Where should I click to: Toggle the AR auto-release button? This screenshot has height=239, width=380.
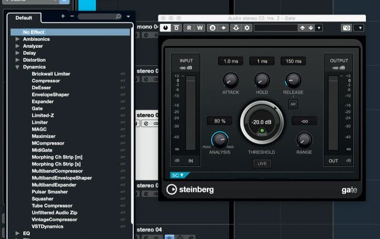293,104
